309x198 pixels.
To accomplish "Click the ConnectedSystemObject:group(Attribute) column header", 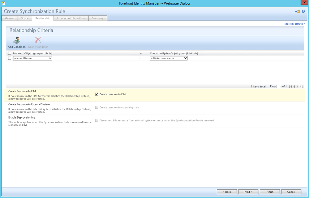I will coord(174,53).
